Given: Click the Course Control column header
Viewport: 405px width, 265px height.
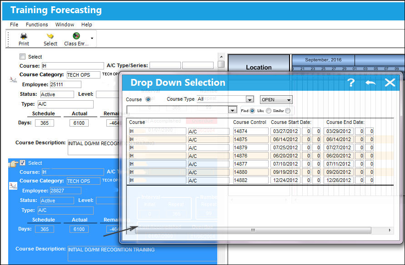Looking at the screenshot, I should pos(250,122).
